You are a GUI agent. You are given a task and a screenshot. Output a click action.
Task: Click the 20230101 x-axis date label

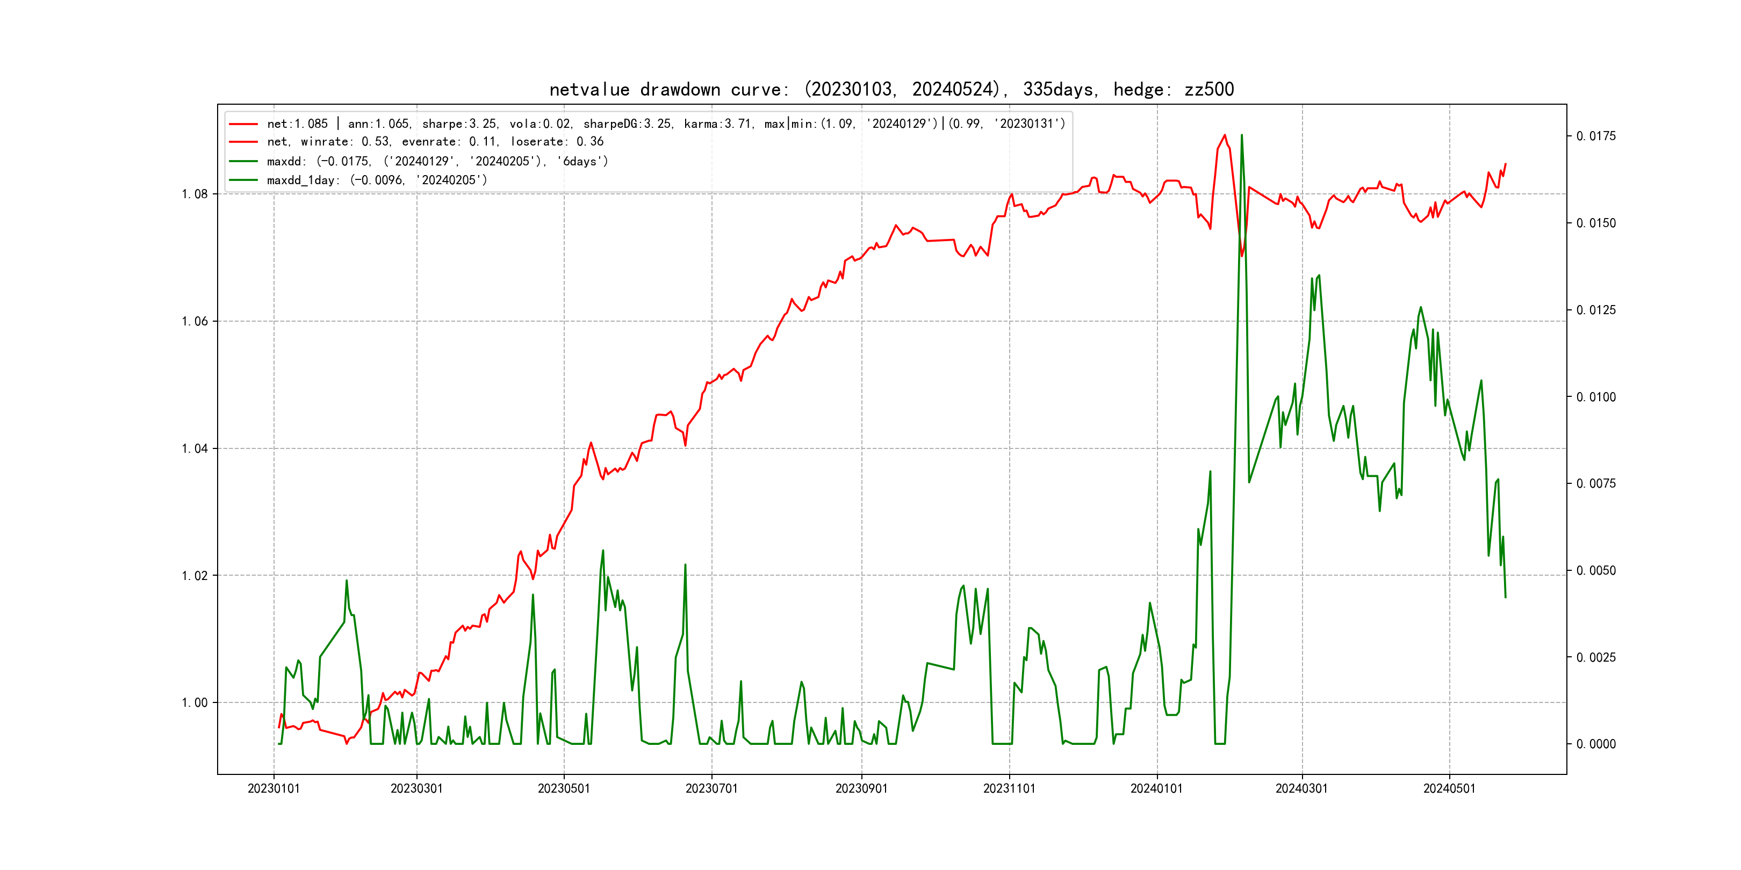pos(274,788)
